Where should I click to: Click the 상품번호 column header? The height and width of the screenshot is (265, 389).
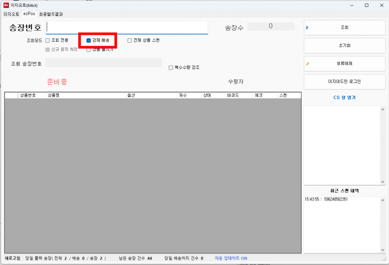point(32,95)
